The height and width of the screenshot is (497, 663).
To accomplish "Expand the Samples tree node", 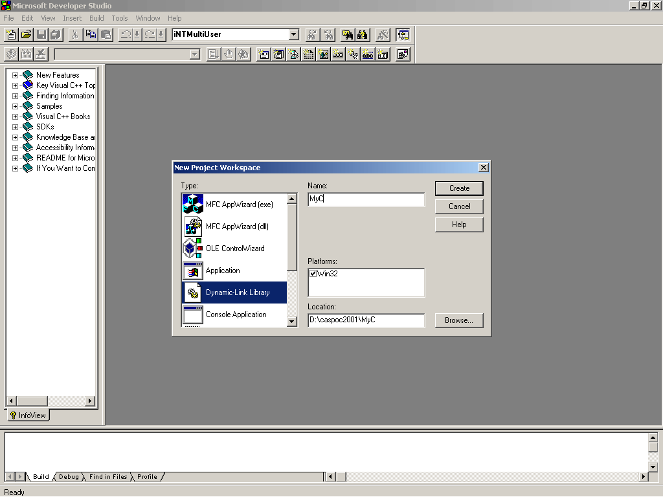I will 16,107.
